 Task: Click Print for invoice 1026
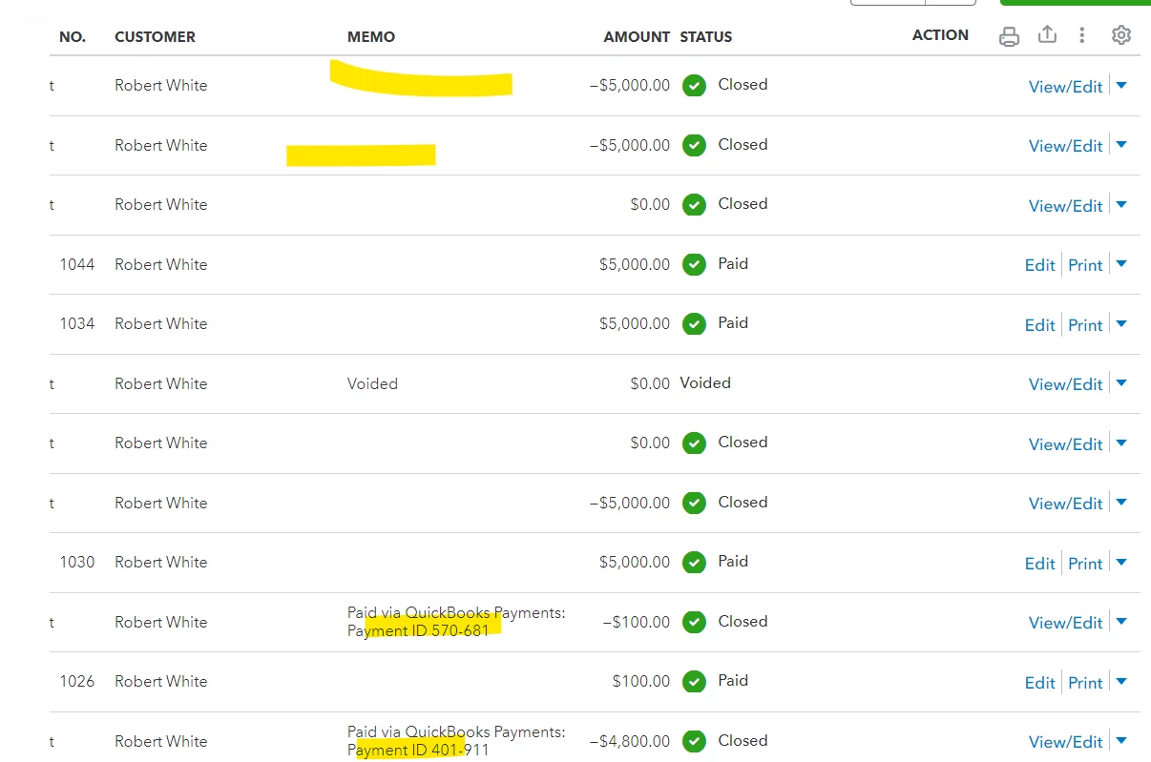click(1085, 682)
